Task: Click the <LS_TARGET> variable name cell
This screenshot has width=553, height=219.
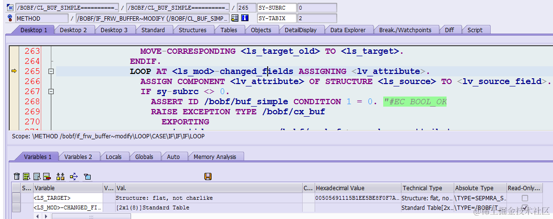Action: pos(68,198)
